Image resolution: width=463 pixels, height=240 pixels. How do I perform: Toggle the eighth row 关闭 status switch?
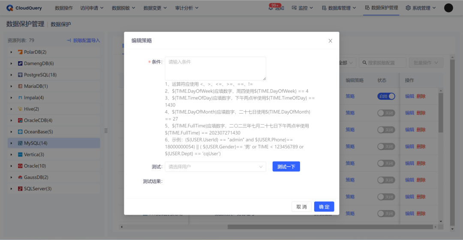click(x=386, y=213)
